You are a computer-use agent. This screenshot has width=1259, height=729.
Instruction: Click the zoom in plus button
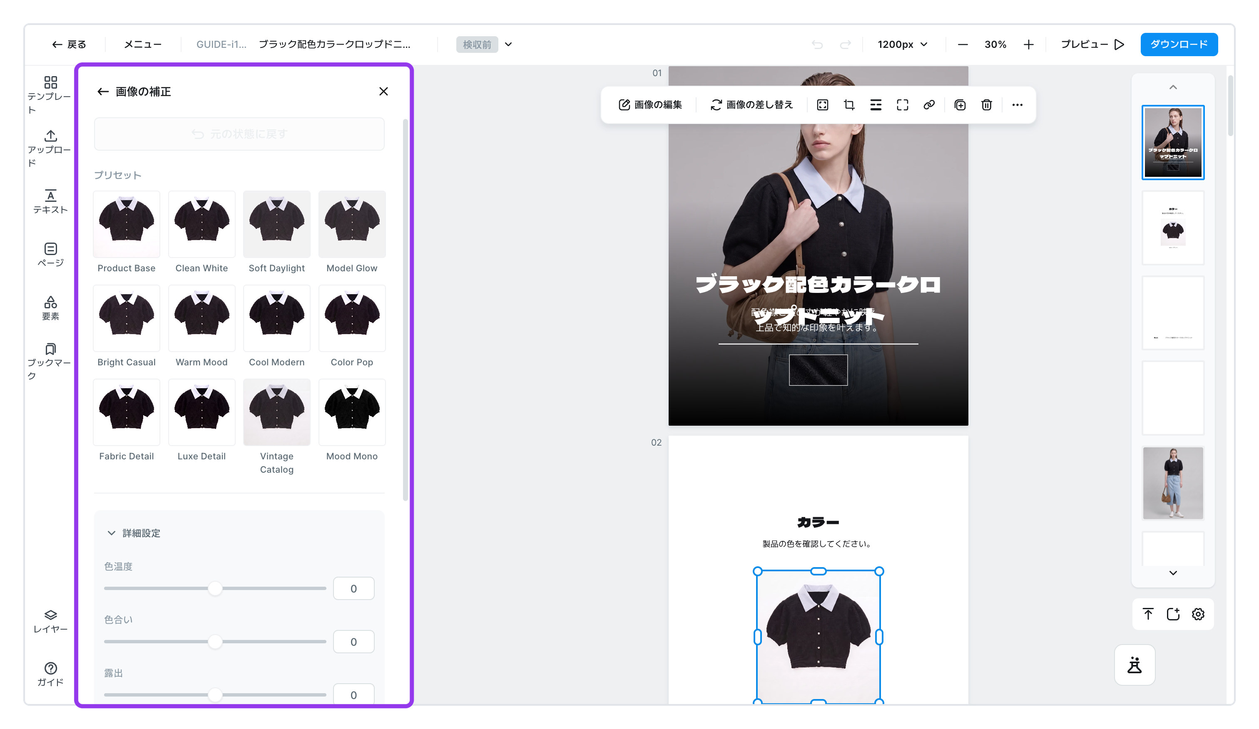1028,45
